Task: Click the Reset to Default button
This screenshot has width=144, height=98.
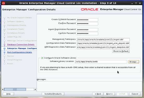Action: 121,51
